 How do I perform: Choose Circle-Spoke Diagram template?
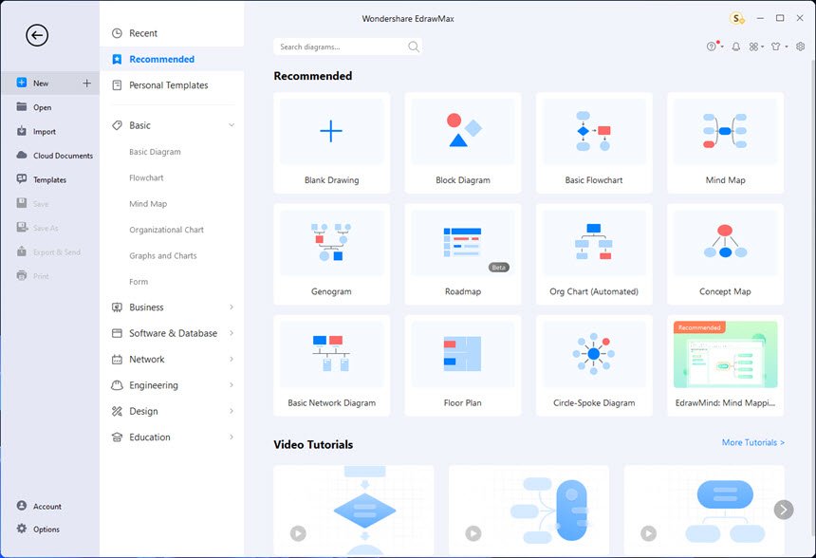[594, 365]
